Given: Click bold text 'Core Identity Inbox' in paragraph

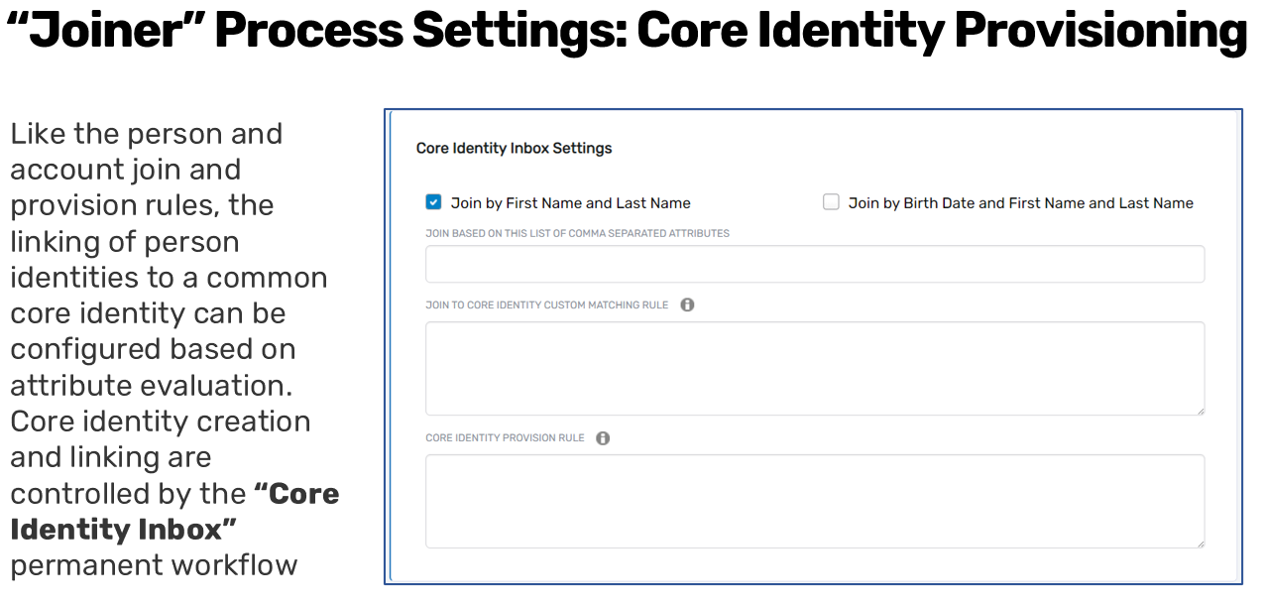Looking at the screenshot, I should pyautogui.click(x=174, y=512).
